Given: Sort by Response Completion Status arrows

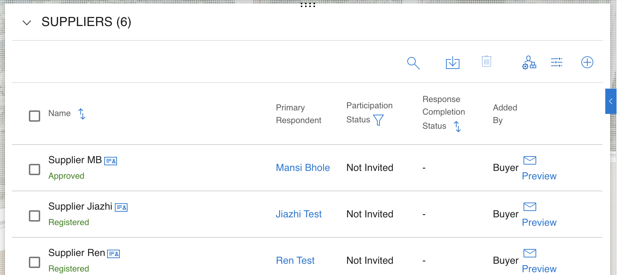Looking at the screenshot, I should pos(457,127).
